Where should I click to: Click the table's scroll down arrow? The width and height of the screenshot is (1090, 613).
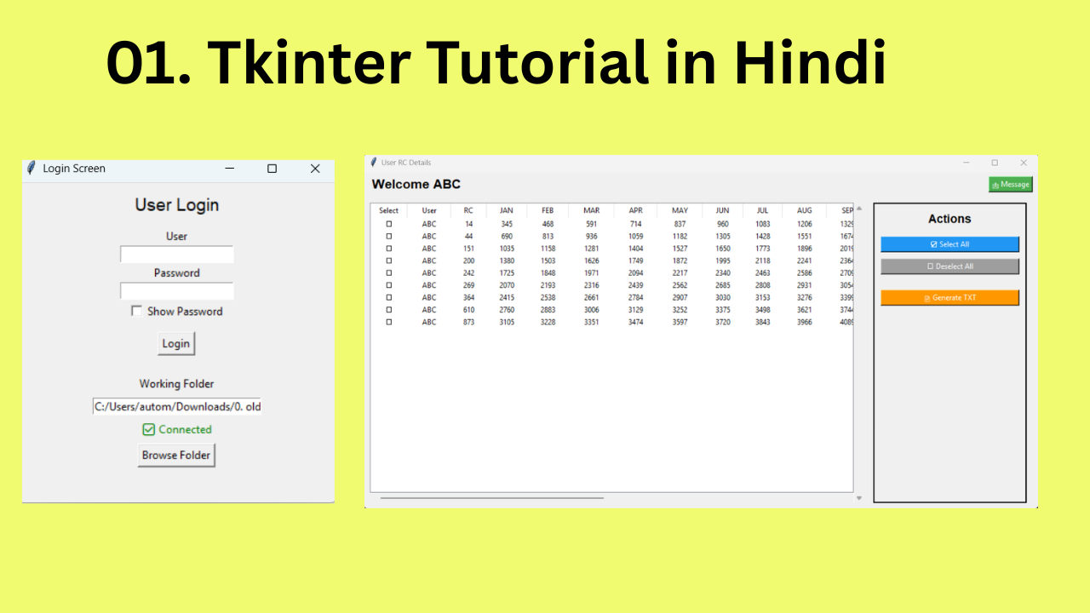pyautogui.click(x=859, y=498)
